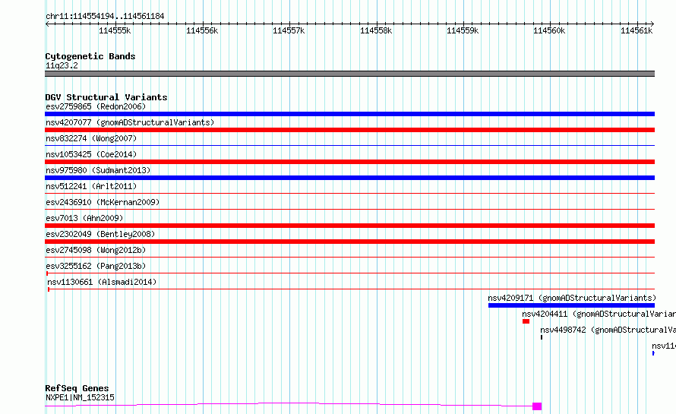The height and width of the screenshot is (414, 676).
Task: Click the thin red line for nsv512241 (Arlt2011)
Action: click(x=349, y=194)
